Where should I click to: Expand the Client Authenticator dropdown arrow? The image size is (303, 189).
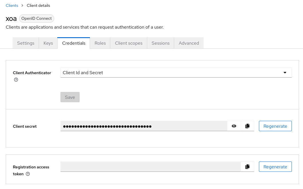pyautogui.click(x=285, y=73)
